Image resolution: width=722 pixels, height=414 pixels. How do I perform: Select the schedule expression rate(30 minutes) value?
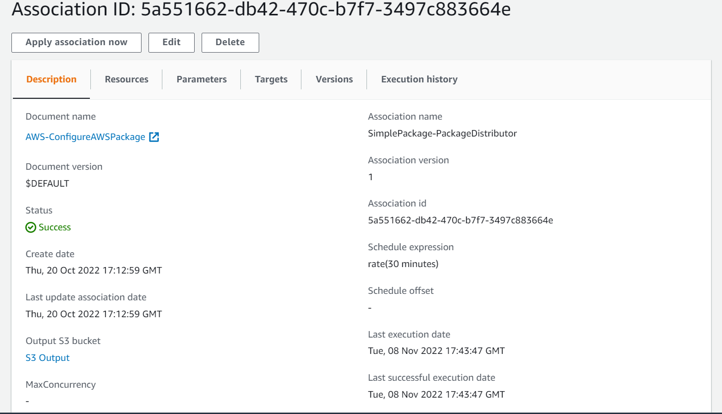click(x=403, y=264)
